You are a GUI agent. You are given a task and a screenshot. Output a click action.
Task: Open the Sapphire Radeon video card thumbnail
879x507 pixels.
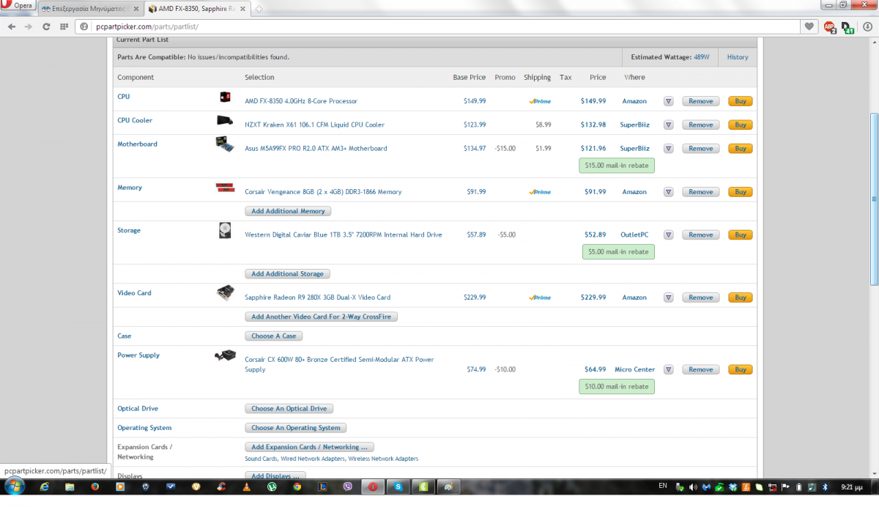pos(225,293)
